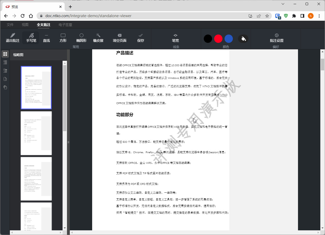Open the Chrome three-dot menu

click(x=319, y=16)
